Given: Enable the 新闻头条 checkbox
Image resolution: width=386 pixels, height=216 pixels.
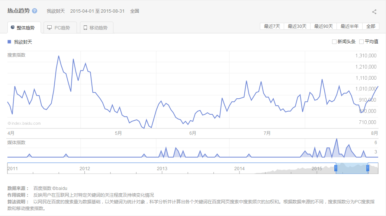Looking at the screenshot, I should point(334,42).
